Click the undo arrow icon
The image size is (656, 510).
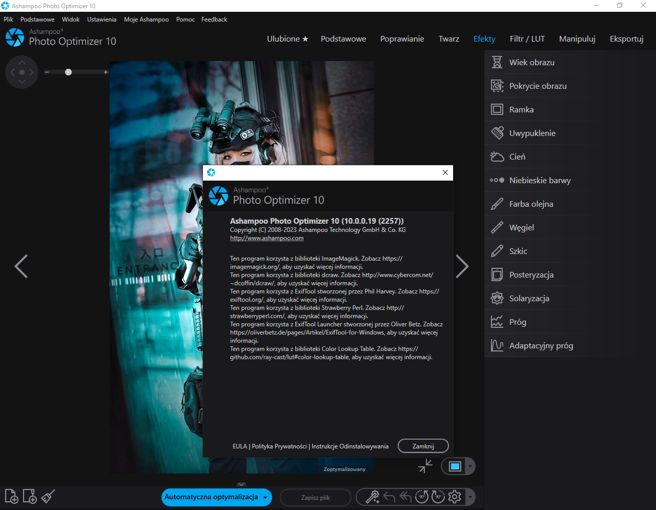(x=389, y=497)
